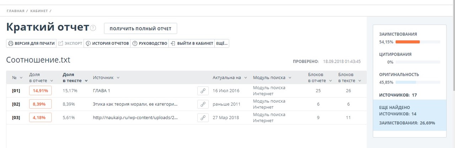This screenshot has height=148, width=455.
Task: Click the orange Заимствования progress bar
Action: [x=407, y=42]
